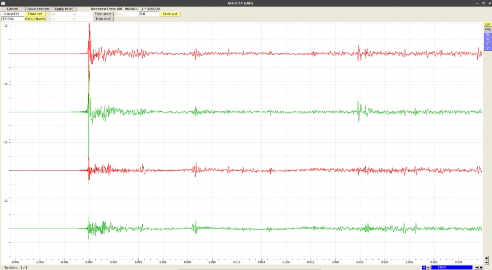492x270 pixels.
Task: Click the Cancel button
Action: pos(12,9)
